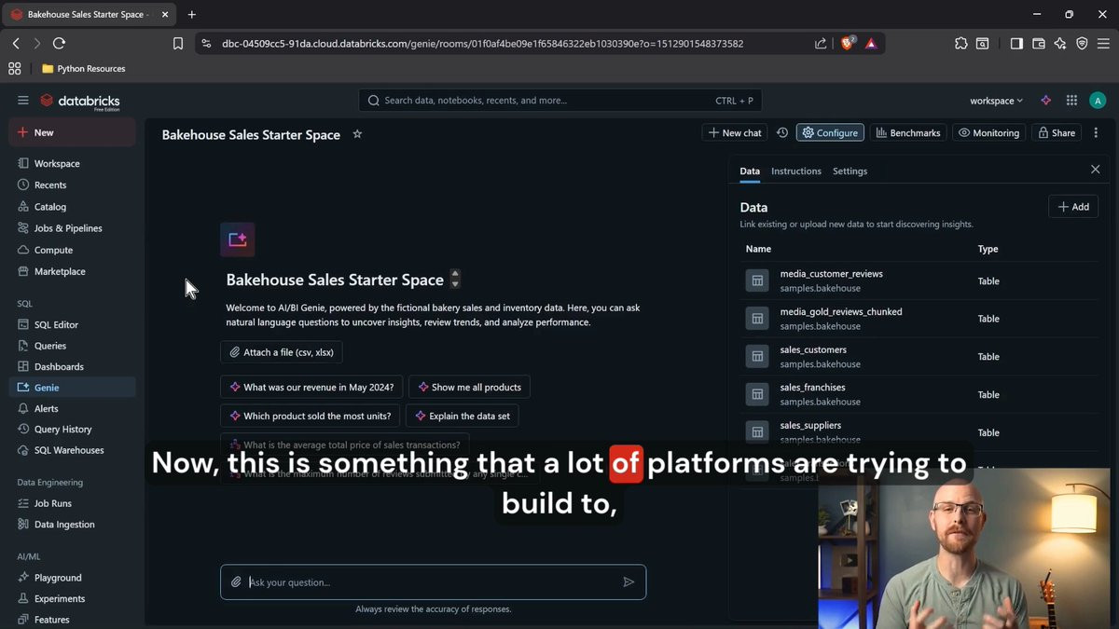
Task: Click the browser share icon in address bar
Action: [821, 43]
